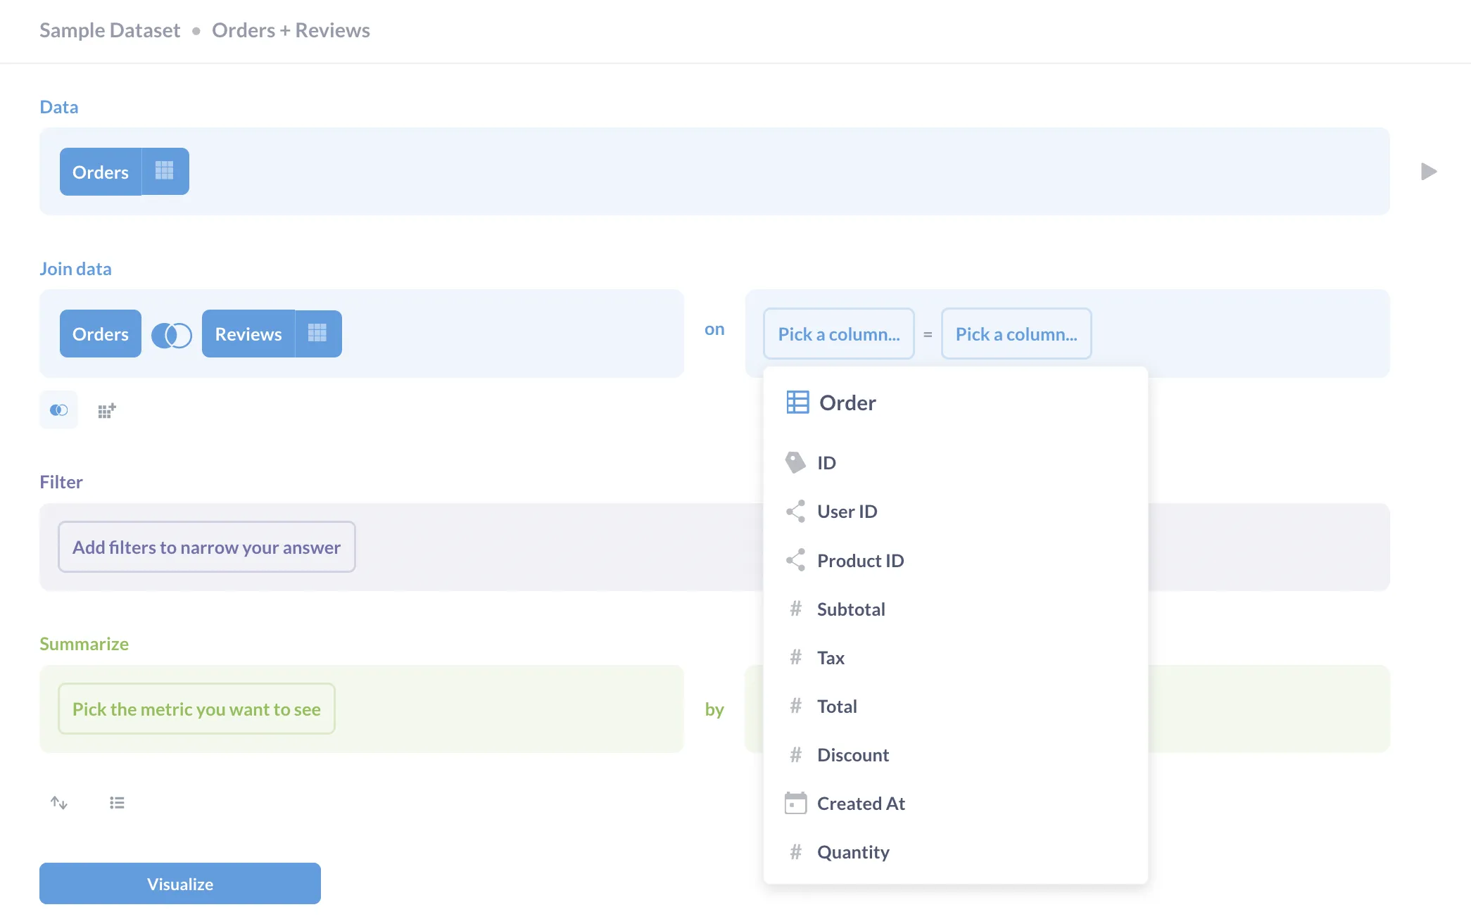Select ID column from Order list

pos(826,463)
